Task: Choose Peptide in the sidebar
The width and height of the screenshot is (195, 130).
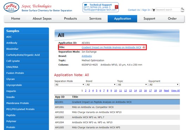Action: (26, 115)
